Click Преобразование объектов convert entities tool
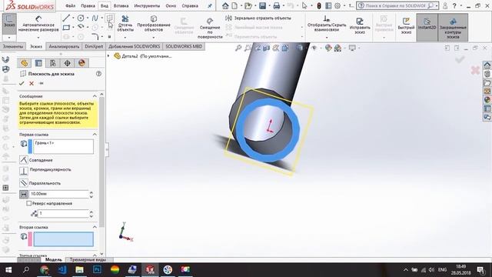 (154, 24)
